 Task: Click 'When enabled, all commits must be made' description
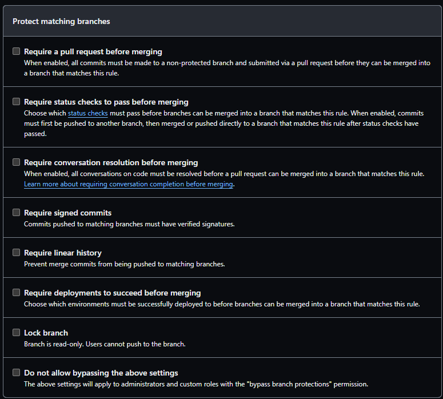(227, 68)
